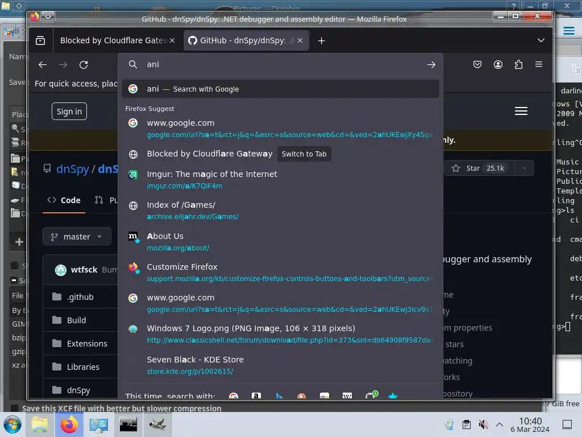This screenshot has width=582, height=437.
Task: Click the muted volume tray icon
Action: point(483,424)
